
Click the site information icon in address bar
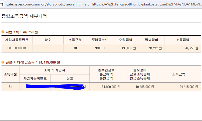2,4
